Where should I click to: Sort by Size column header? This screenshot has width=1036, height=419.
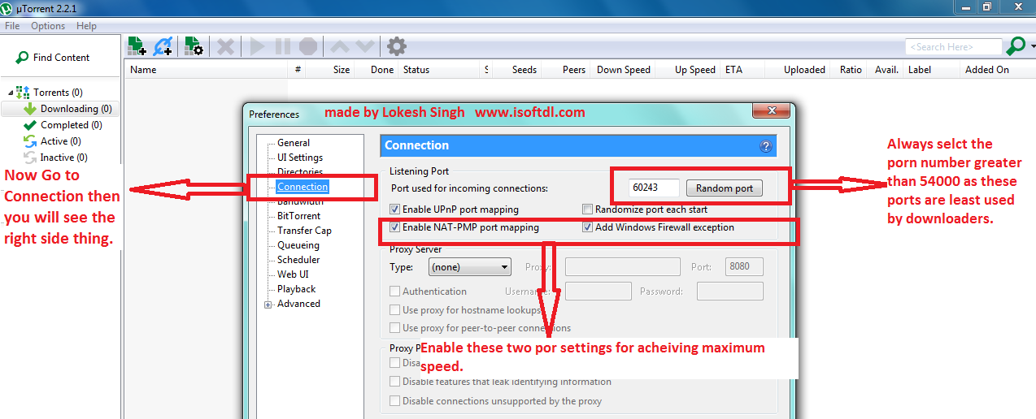342,70
